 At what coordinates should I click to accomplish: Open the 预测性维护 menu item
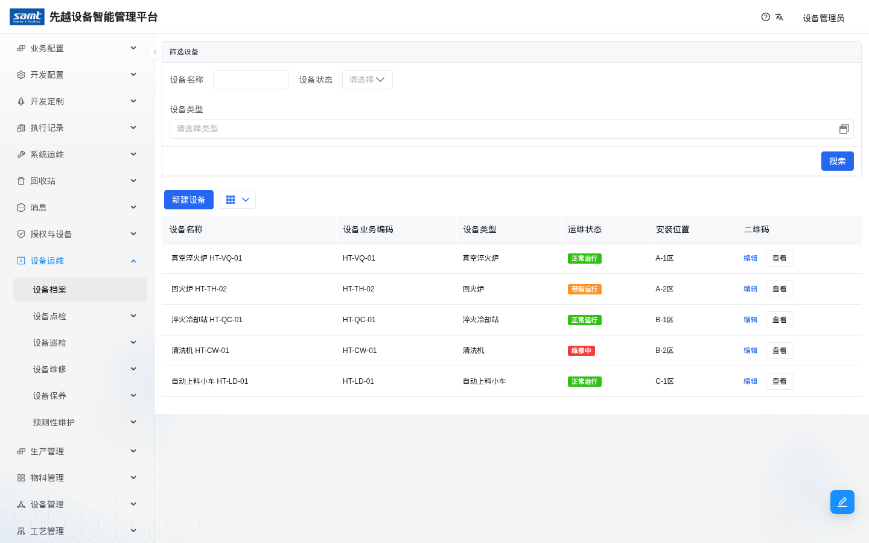coord(80,422)
